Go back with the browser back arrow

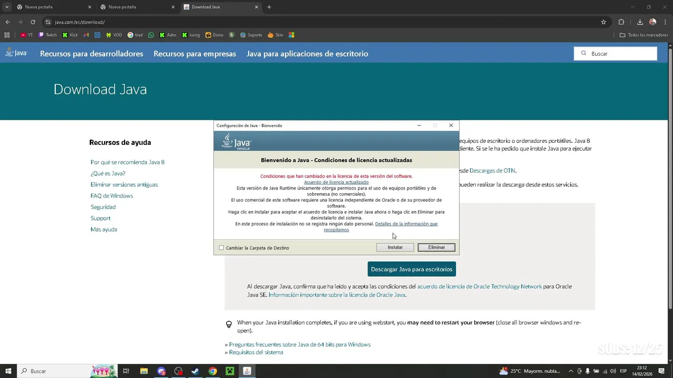7,22
